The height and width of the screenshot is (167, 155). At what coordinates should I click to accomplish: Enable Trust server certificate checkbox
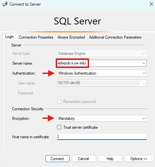pos(59,127)
